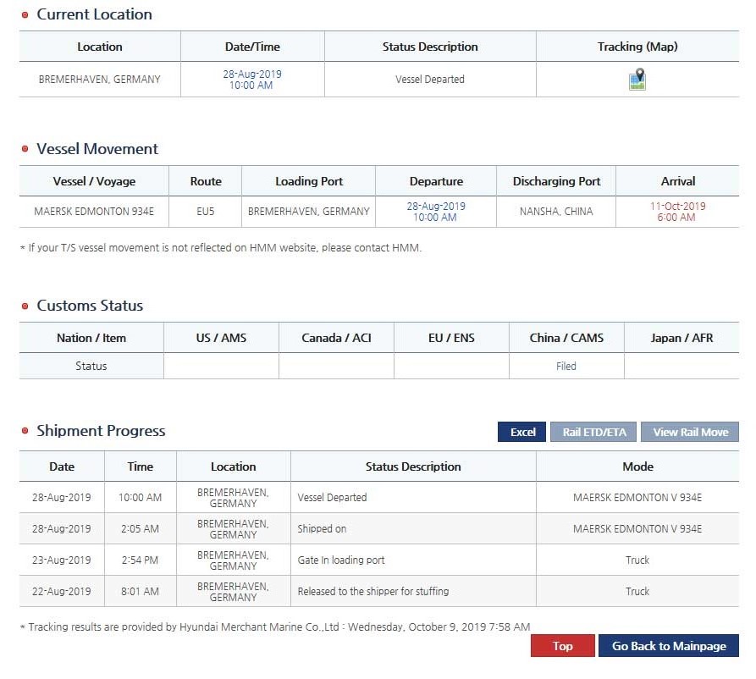Select the EU5 route cell

[205, 212]
